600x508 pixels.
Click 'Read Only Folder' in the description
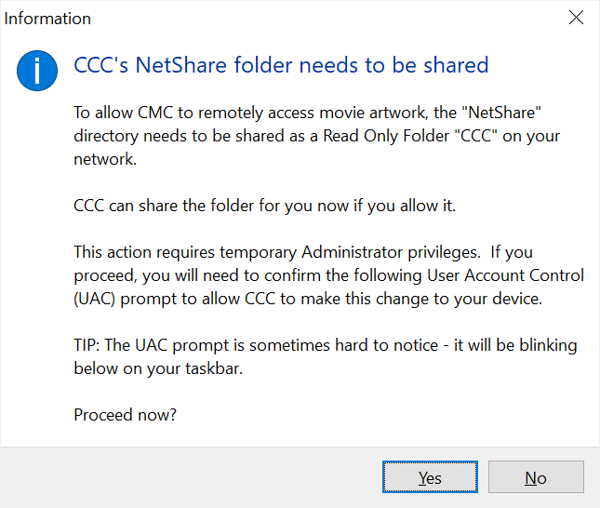coord(386,136)
